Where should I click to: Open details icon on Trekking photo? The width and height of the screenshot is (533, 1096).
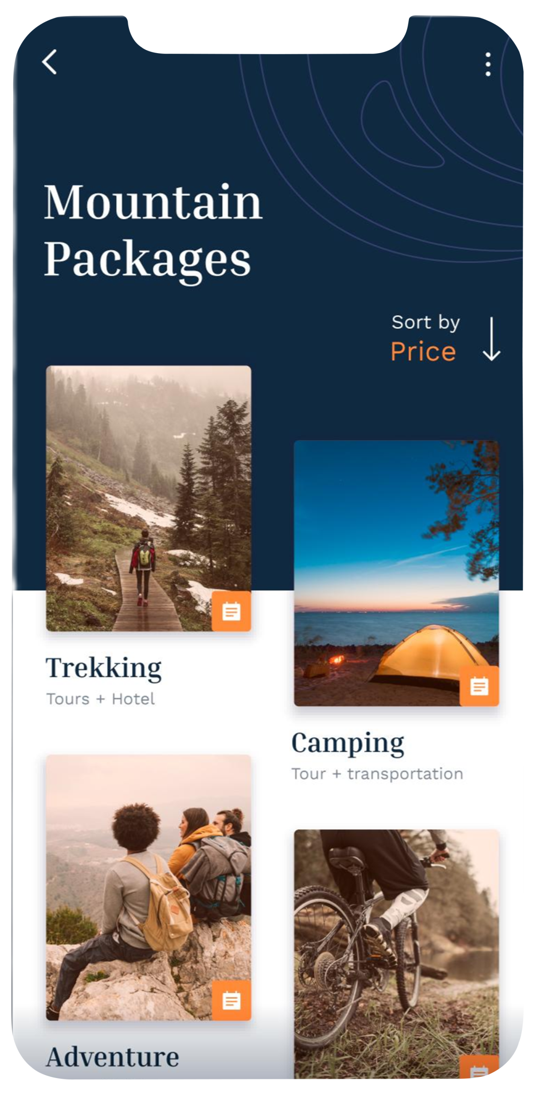pos(231,611)
